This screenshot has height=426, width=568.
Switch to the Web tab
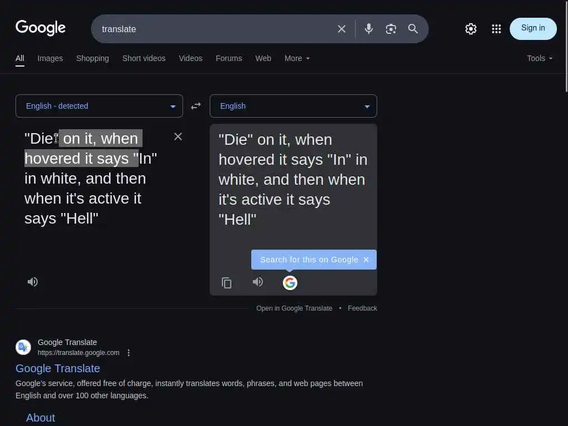(x=263, y=58)
